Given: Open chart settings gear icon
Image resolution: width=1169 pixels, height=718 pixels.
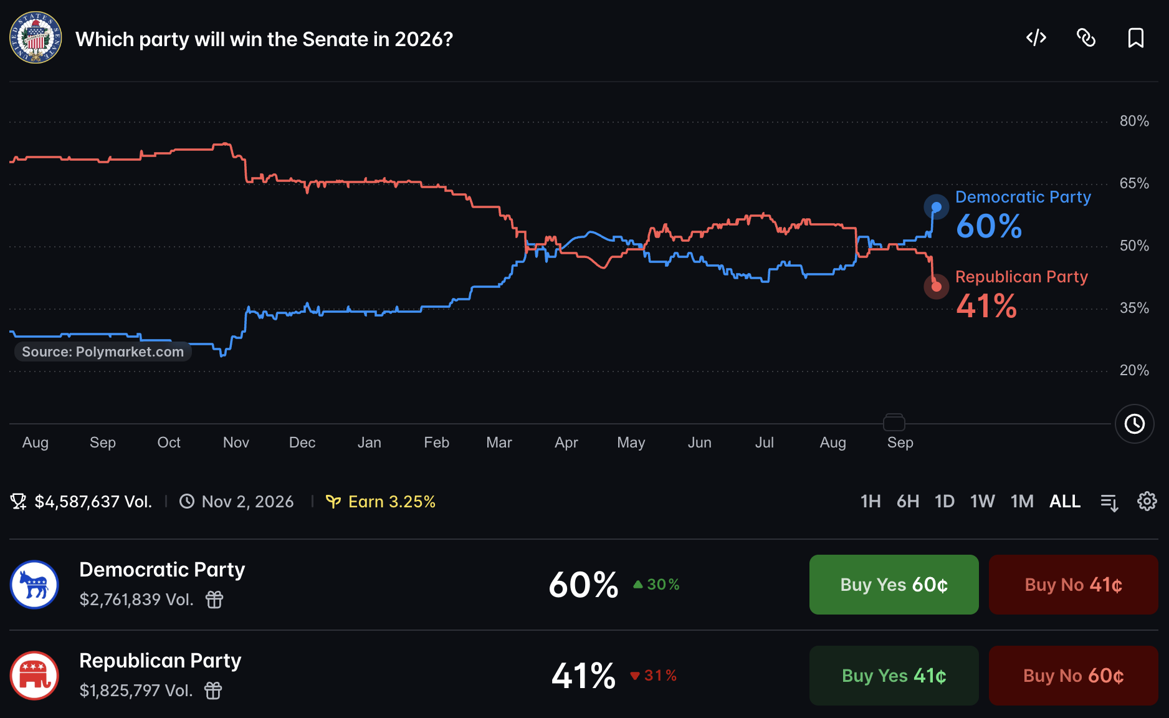Looking at the screenshot, I should [x=1147, y=501].
